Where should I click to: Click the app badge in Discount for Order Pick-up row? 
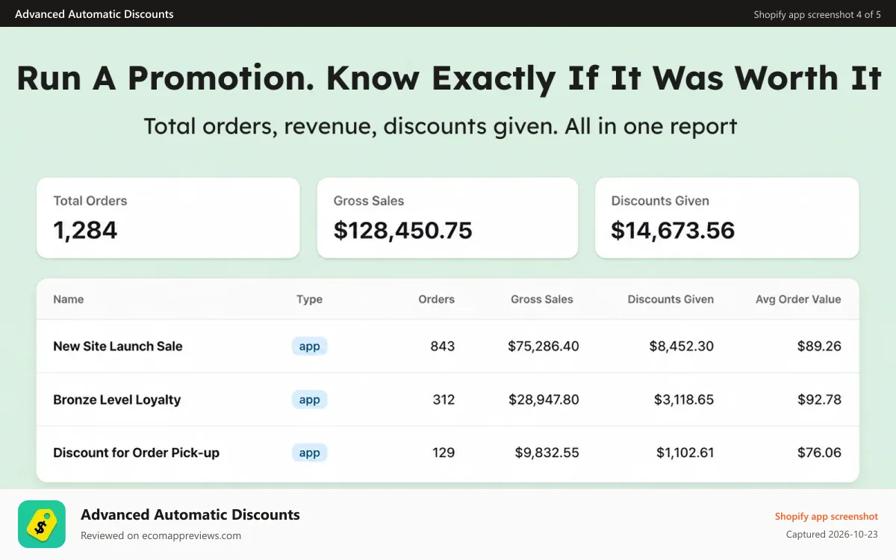310,452
